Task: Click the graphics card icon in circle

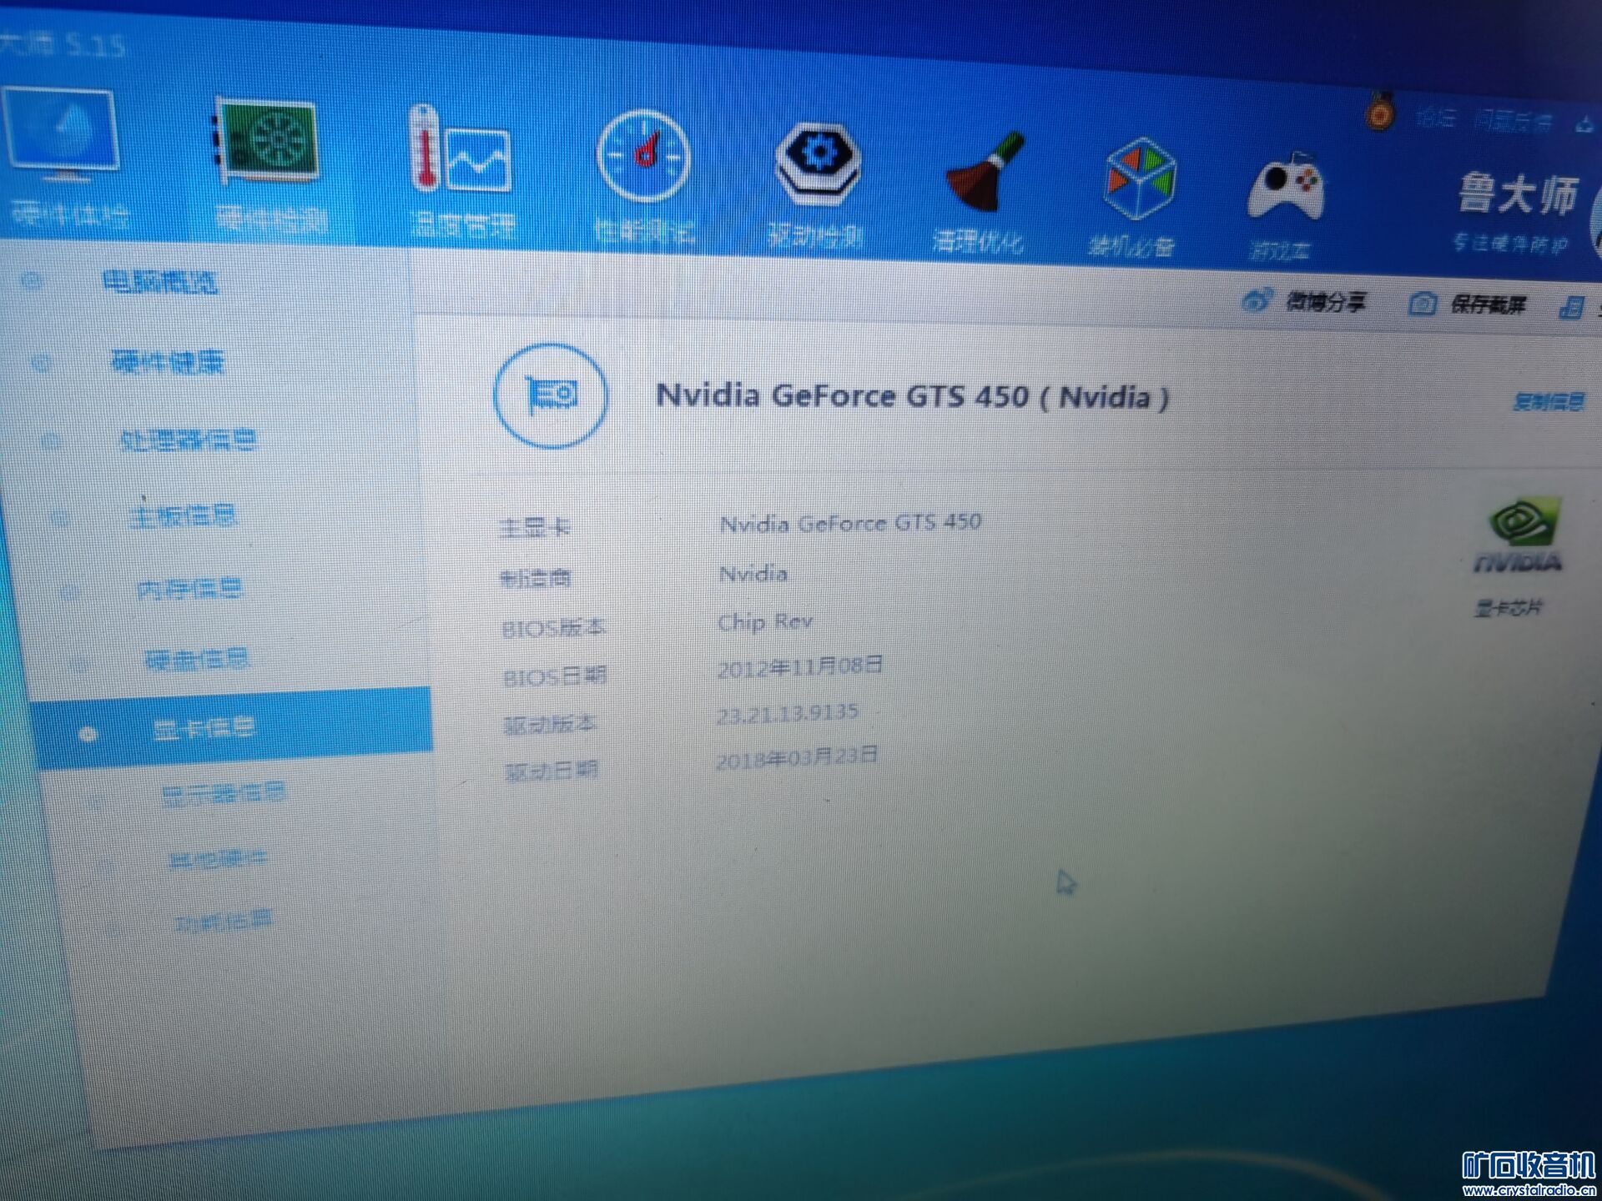Action: click(551, 395)
